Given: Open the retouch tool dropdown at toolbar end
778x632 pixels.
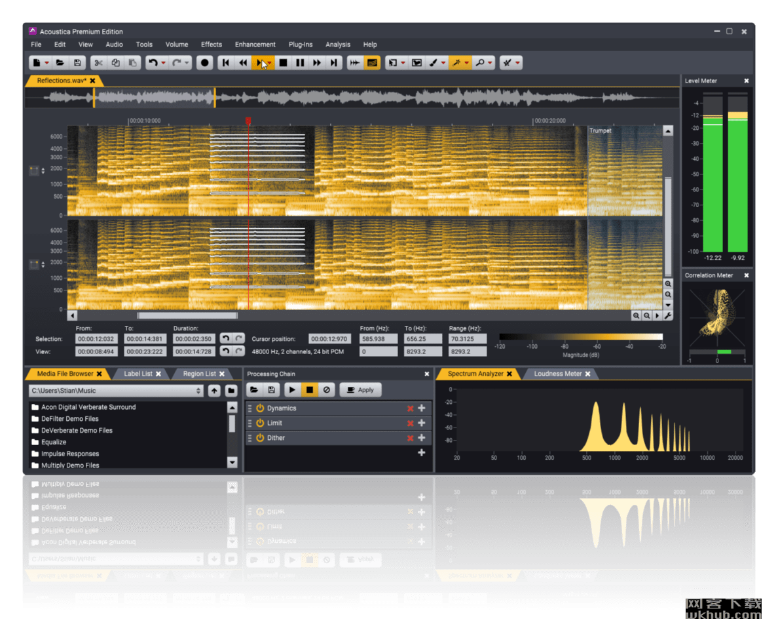Looking at the screenshot, I should tap(517, 63).
